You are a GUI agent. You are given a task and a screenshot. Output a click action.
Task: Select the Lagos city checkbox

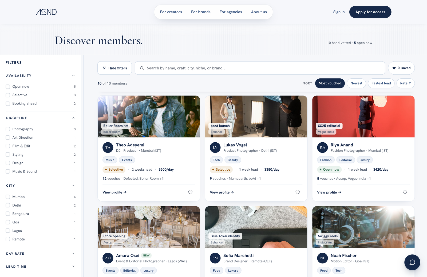pos(8,231)
